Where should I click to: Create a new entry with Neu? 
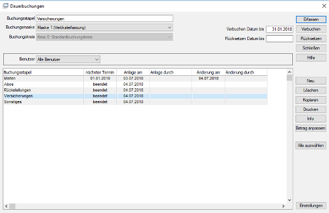pos(311,81)
